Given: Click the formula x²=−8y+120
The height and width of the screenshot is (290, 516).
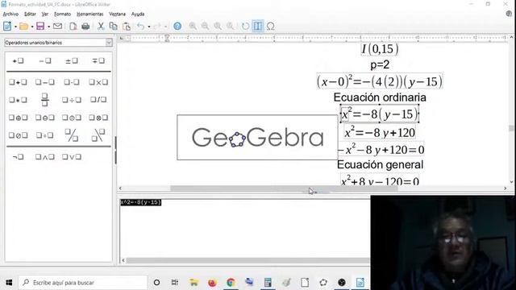Looking at the screenshot, I should coord(380,133).
